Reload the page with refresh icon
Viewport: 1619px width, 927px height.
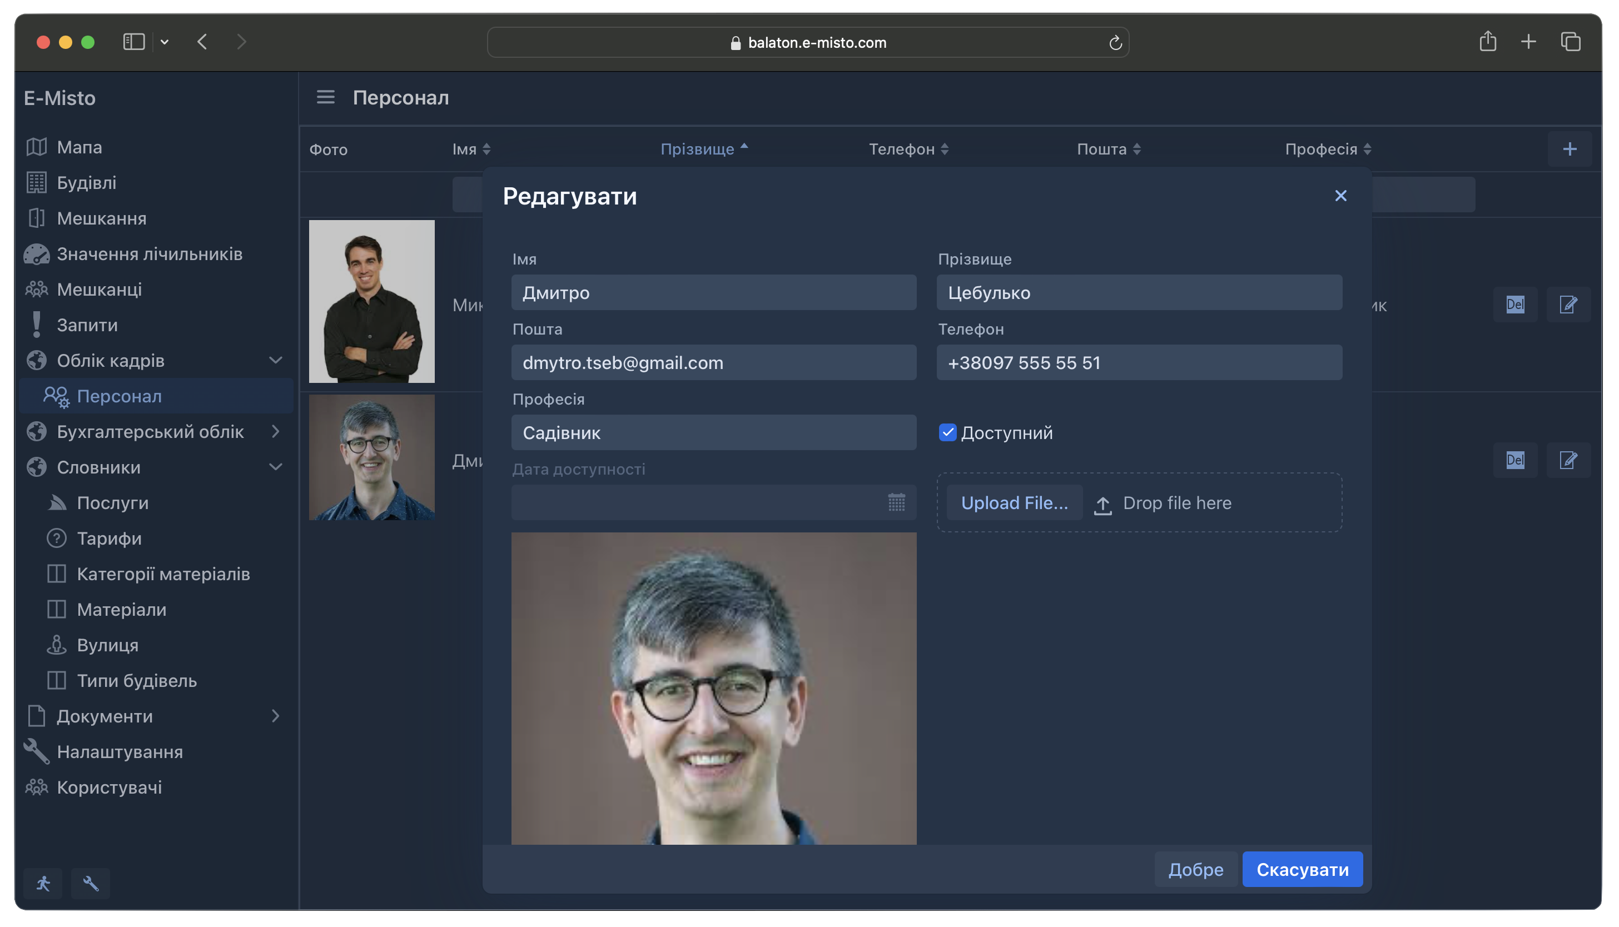coord(1115,43)
